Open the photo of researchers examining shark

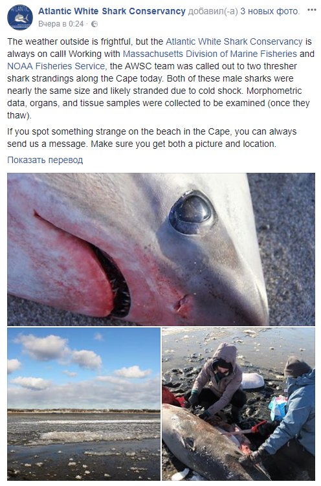tap(239, 404)
